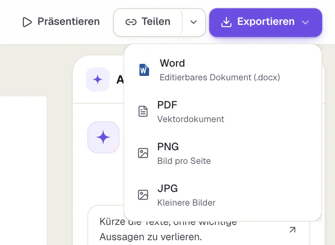Click the small sparkle icon in panel header

click(x=98, y=80)
